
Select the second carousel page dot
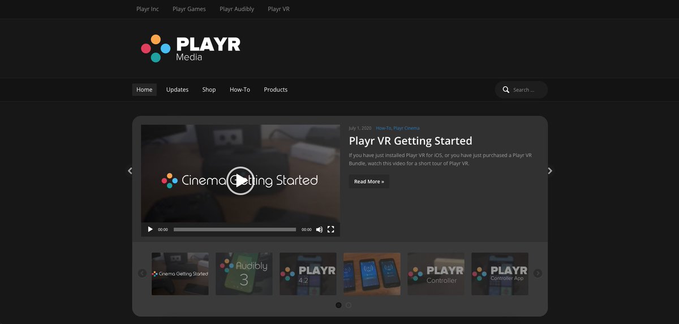coord(349,305)
